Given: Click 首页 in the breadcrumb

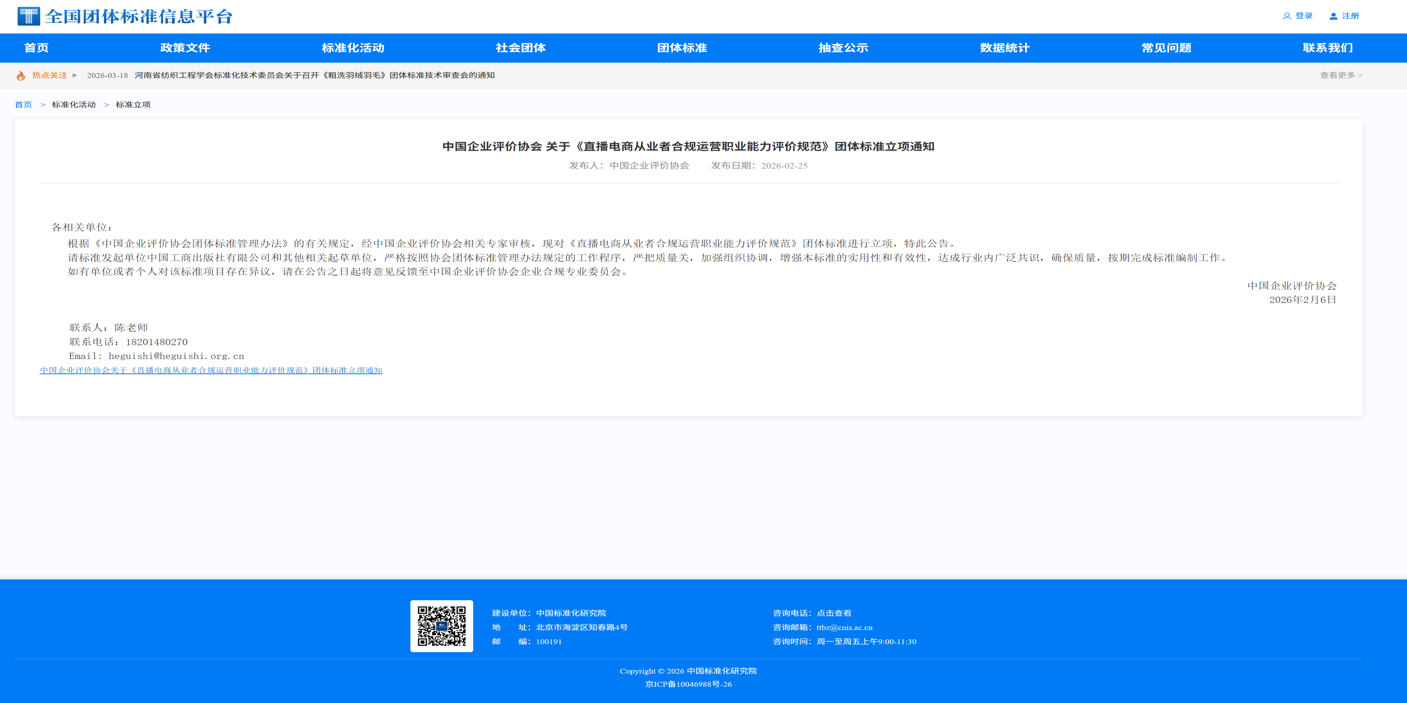Looking at the screenshot, I should point(23,105).
